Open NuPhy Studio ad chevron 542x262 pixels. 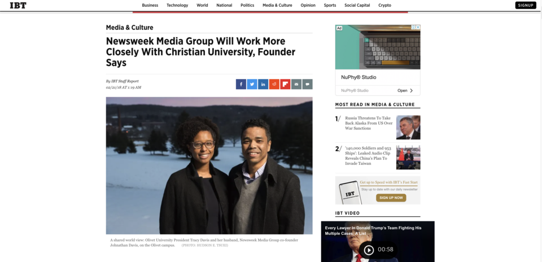coord(412,90)
